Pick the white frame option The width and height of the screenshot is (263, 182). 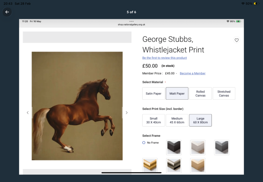point(198,148)
